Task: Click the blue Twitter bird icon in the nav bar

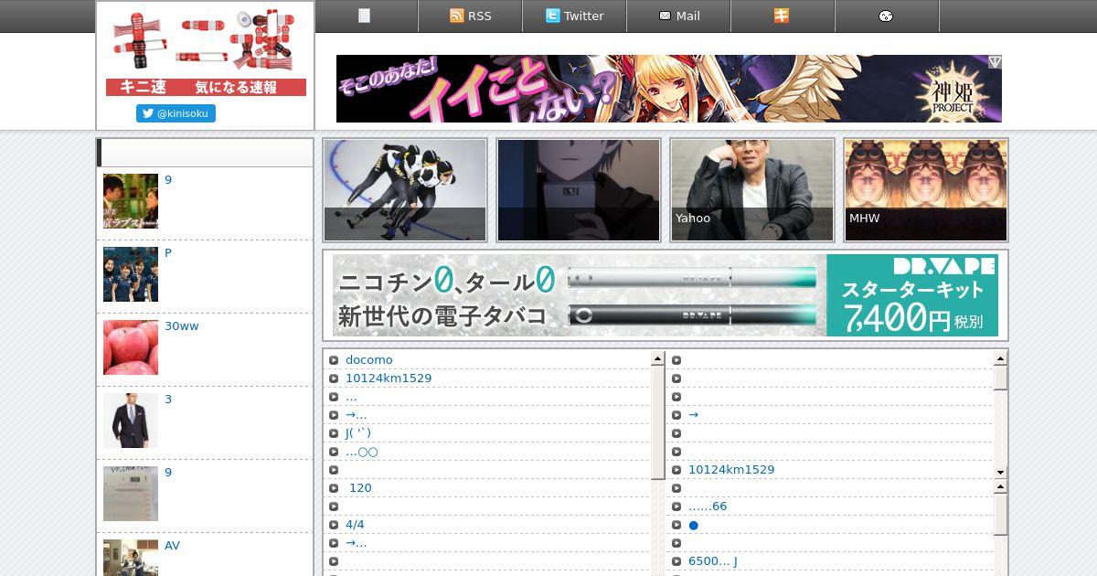Action: coord(552,16)
